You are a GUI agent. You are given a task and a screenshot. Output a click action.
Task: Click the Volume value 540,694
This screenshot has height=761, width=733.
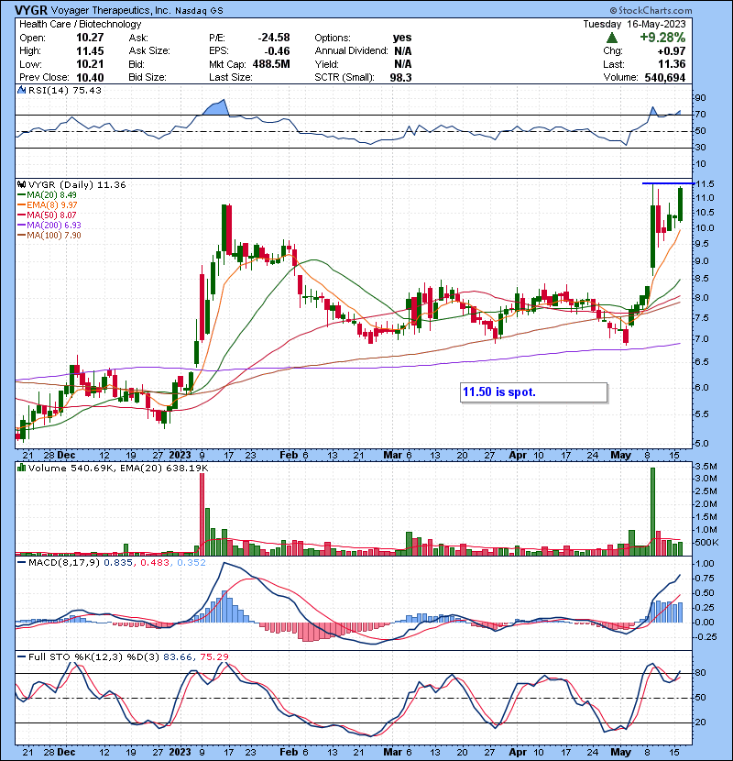tap(665, 78)
